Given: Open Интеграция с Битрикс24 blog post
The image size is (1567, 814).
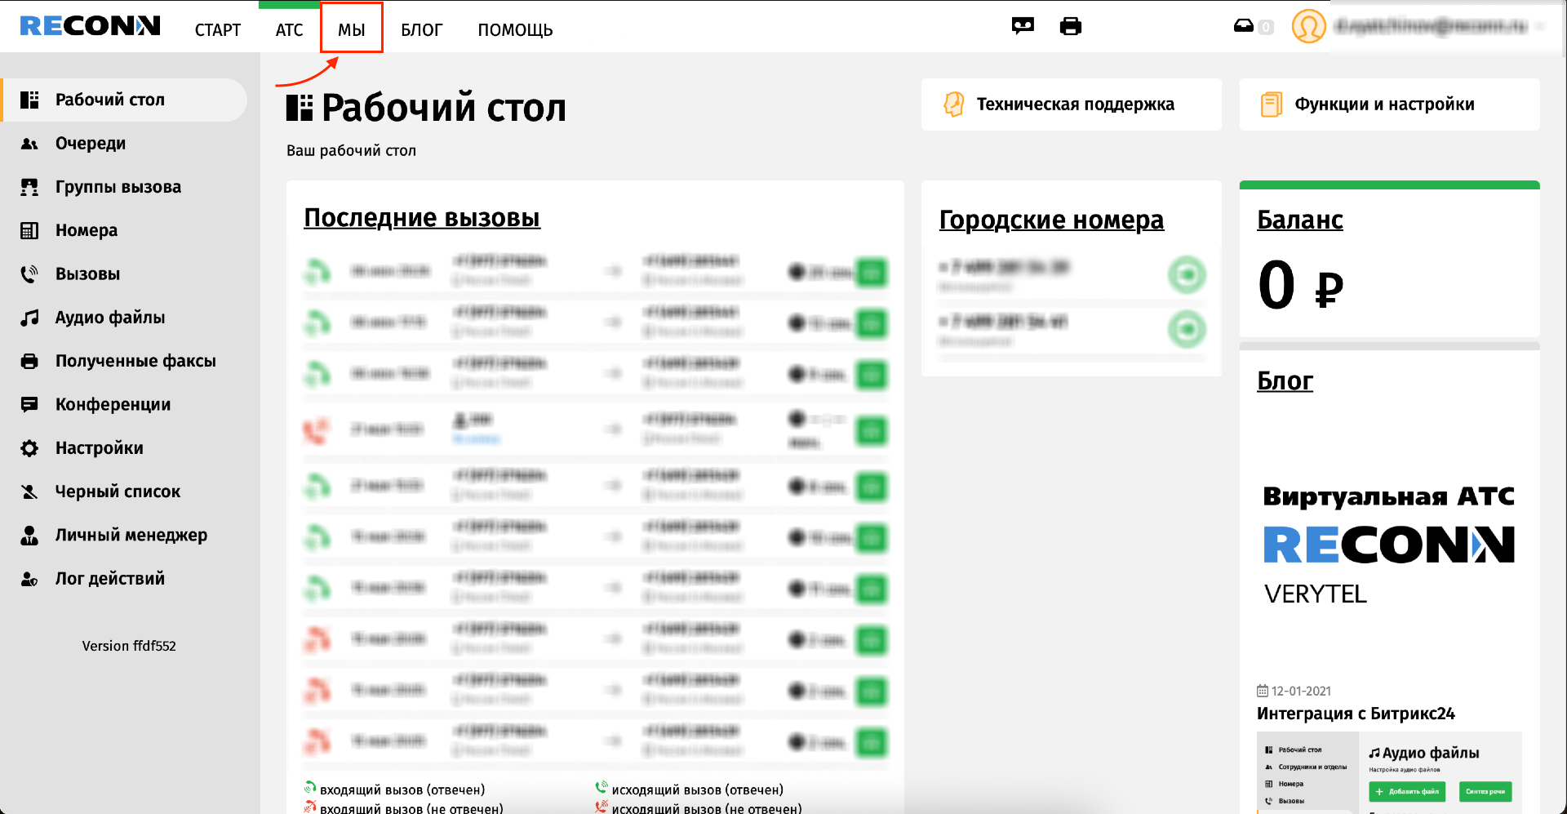Looking at the screenshot, I should pyautogui.click(x=1356, y=714).
